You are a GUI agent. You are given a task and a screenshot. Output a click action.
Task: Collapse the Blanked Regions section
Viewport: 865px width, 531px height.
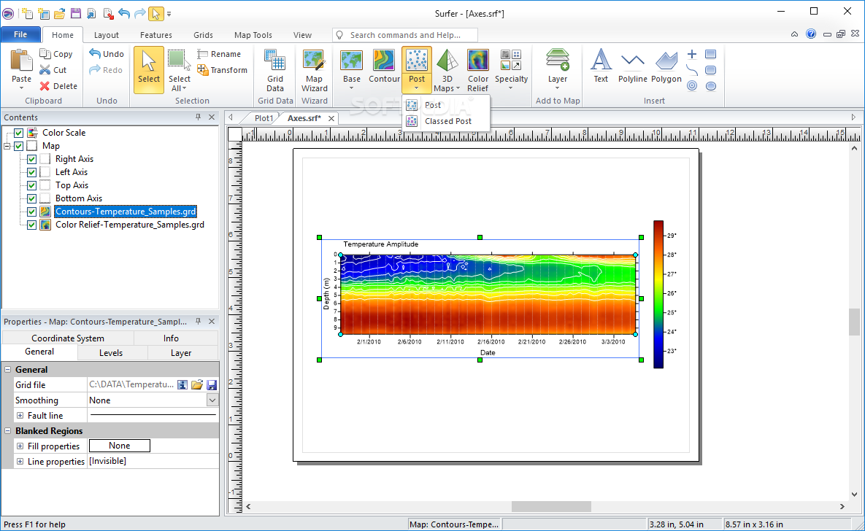[x=8, y=430]
